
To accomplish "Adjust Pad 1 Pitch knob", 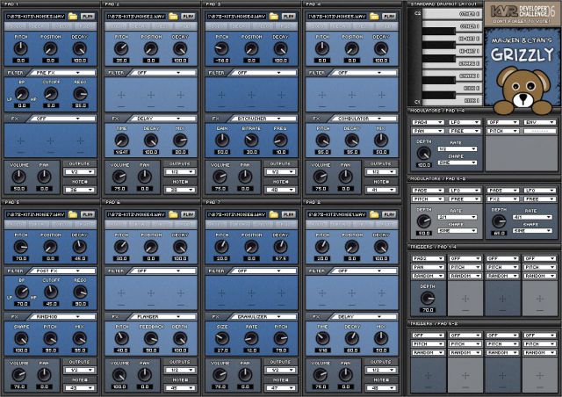I will point(21,48).
